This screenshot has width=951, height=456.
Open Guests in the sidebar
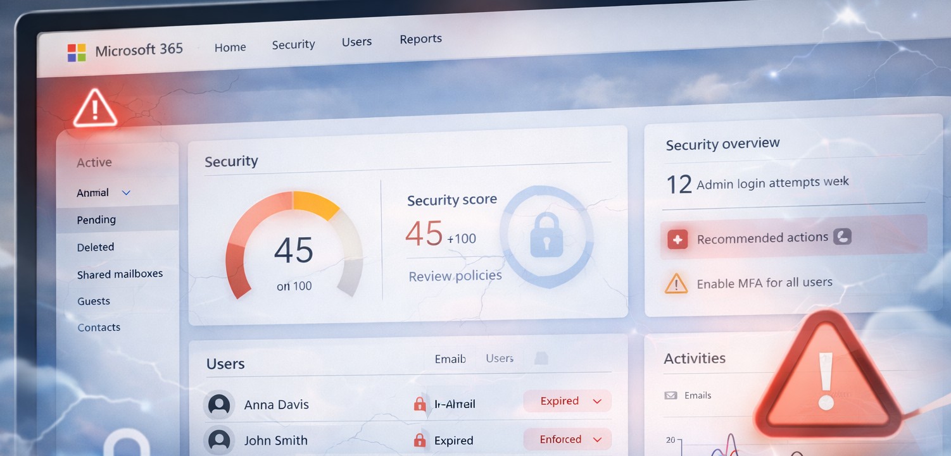(x=94, y=301)
